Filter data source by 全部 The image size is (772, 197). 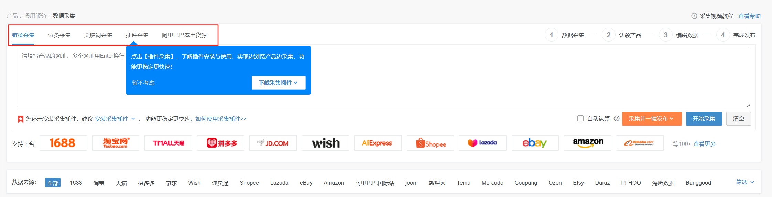click(x=53, y=183)
